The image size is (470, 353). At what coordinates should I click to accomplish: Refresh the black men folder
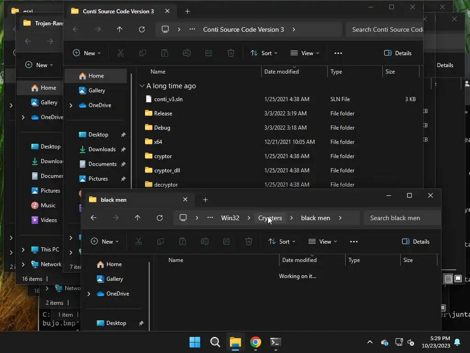[x=160, y=218]
